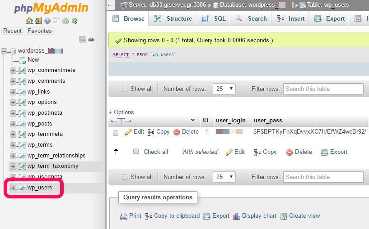Open the bottom Number of rows dropdown
Screen dimensions: 369x229
(x=224, y=177)
